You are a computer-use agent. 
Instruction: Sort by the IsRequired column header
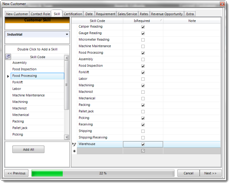(x=143, y=21)
